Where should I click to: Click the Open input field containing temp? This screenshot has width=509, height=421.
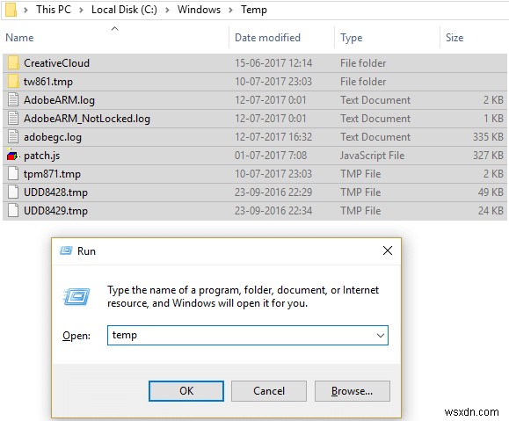point(248,336)
